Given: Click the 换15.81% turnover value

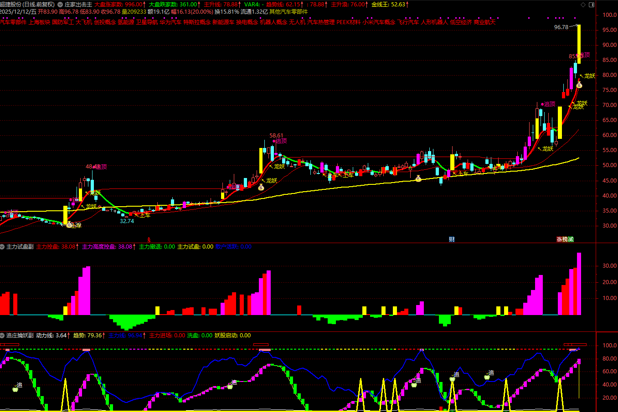Looking at the screenshot, I should click(227, 12).
